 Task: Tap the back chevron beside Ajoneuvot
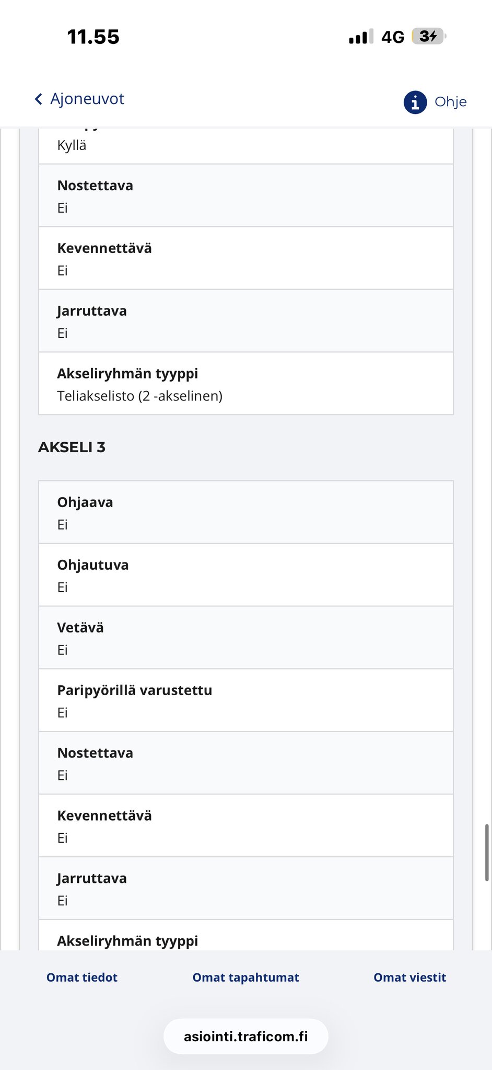tap(38, 99)
